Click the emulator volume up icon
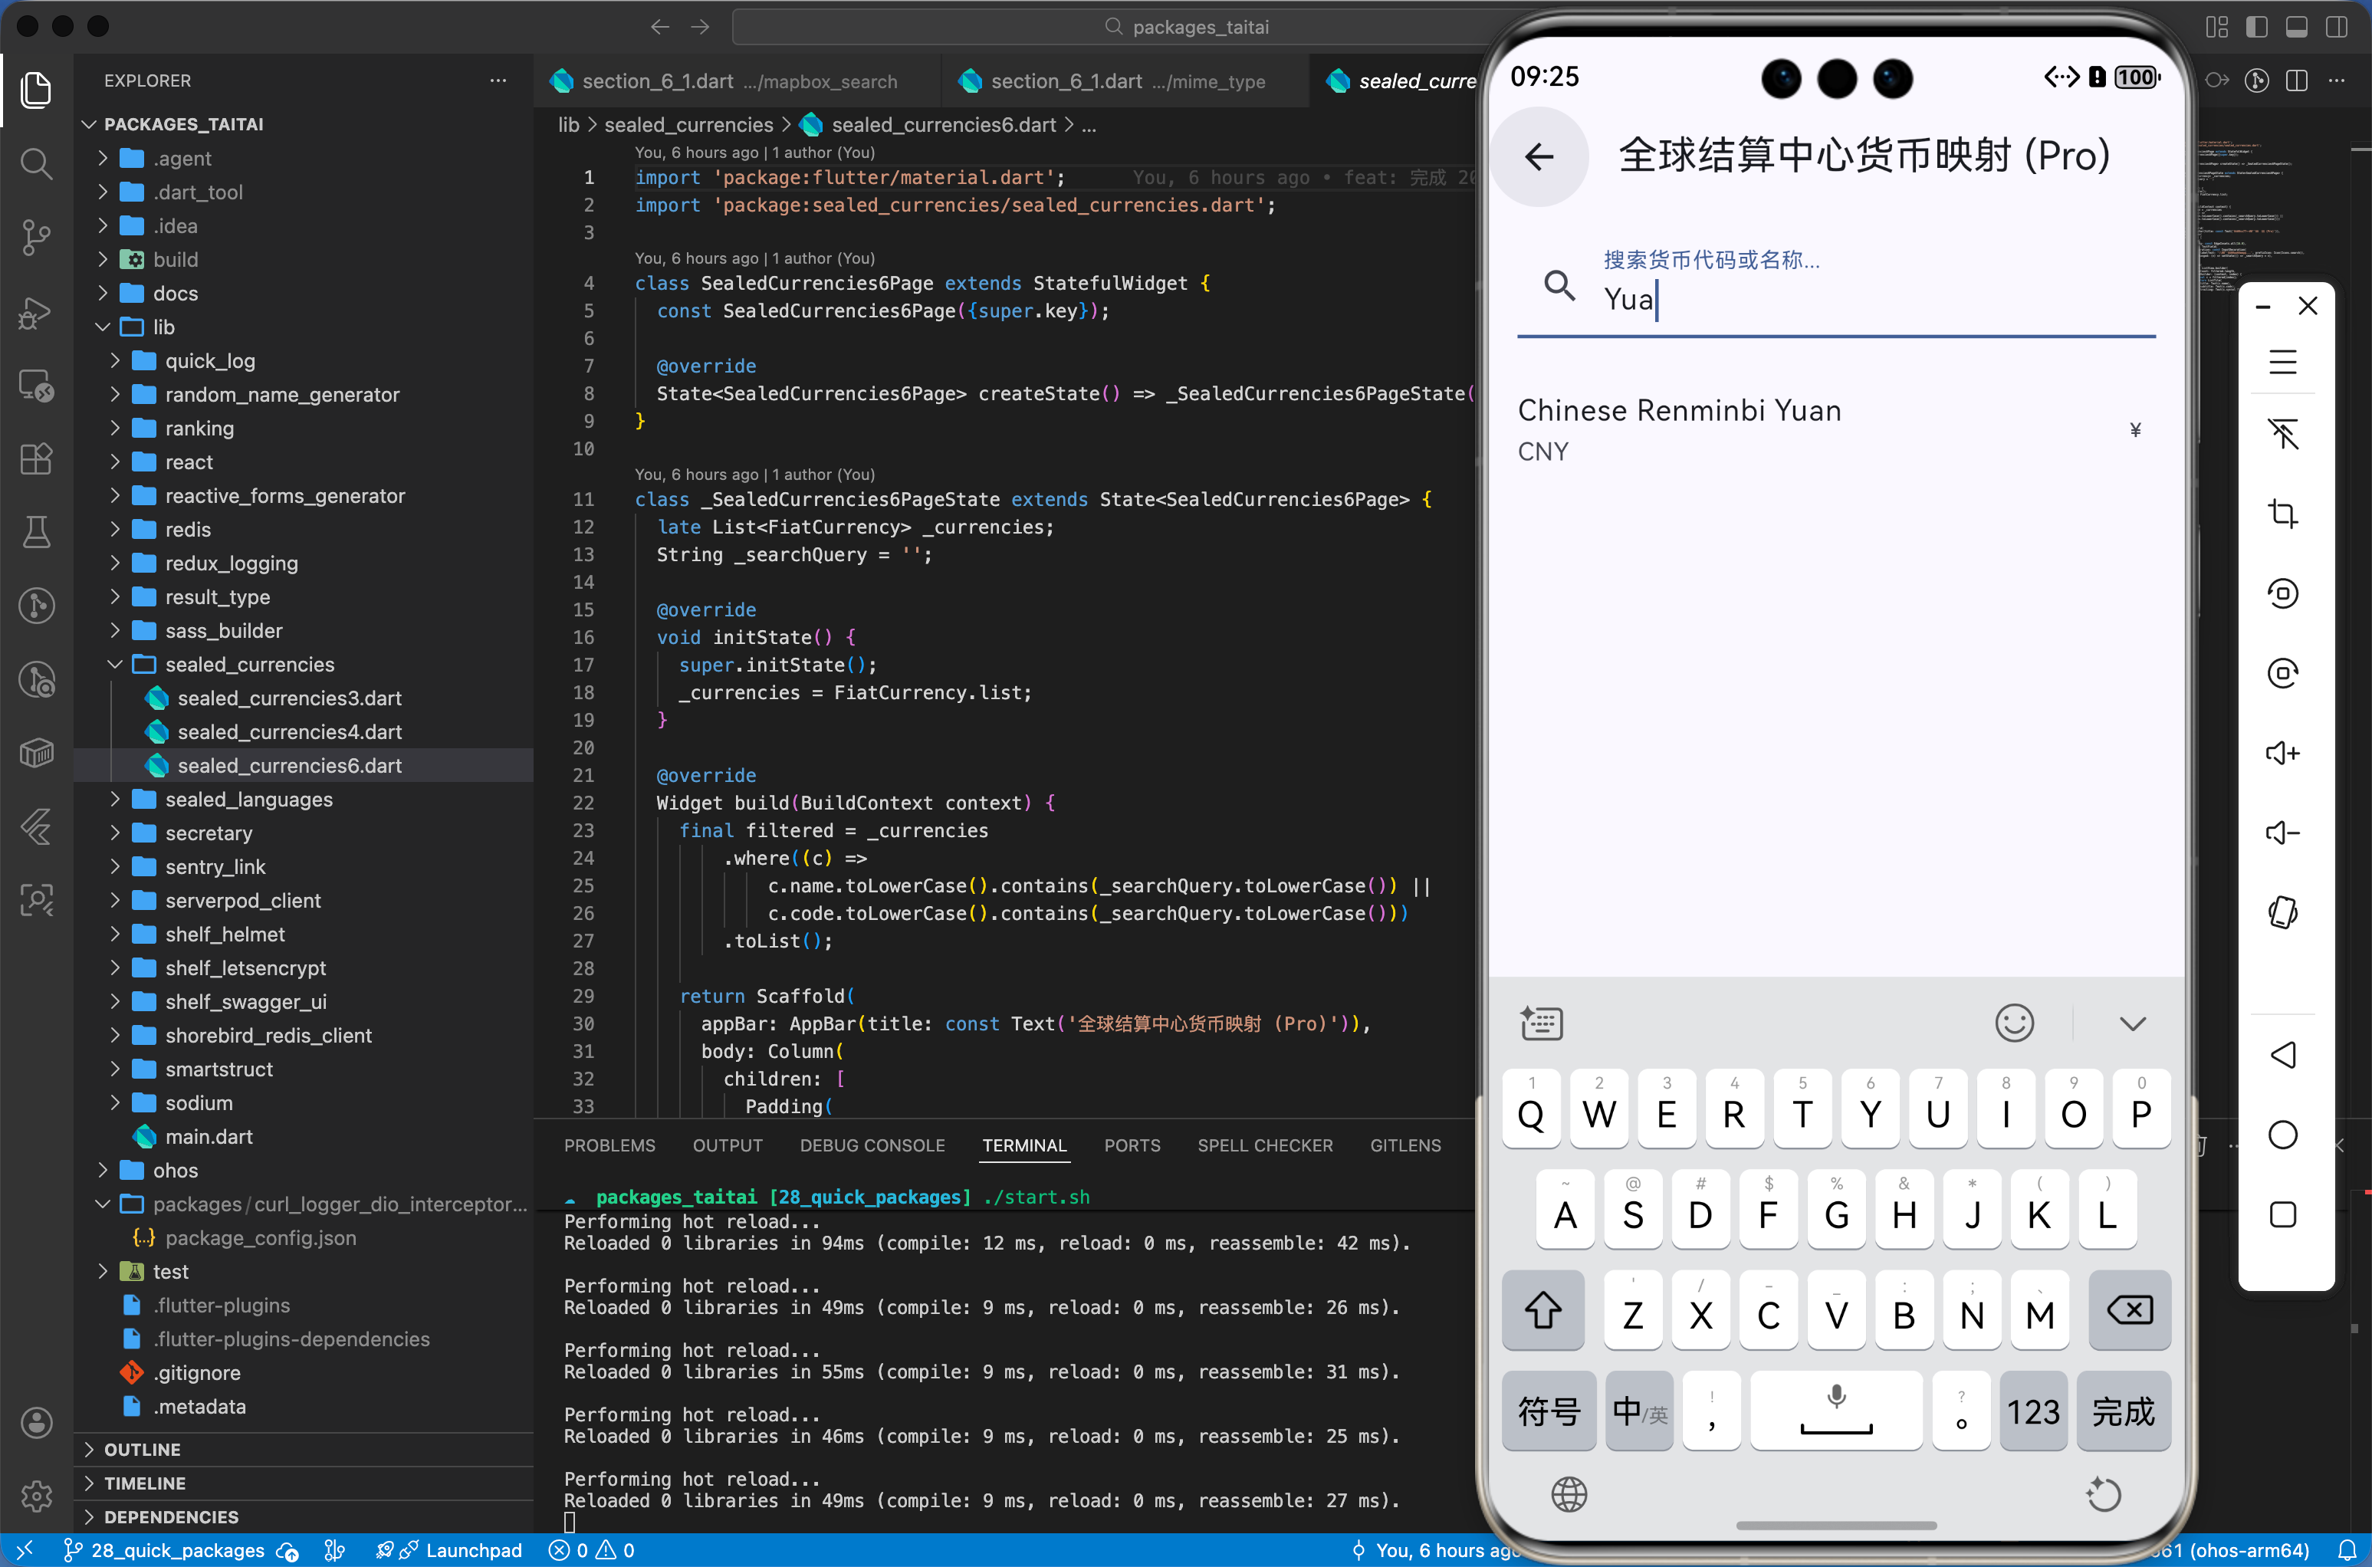2372x1567 pixels. coord(2282,753)
